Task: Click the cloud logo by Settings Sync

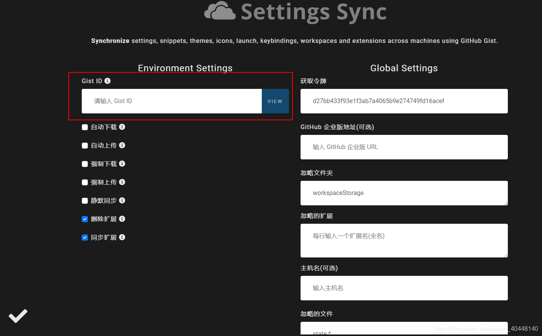Action: (220, 11)
